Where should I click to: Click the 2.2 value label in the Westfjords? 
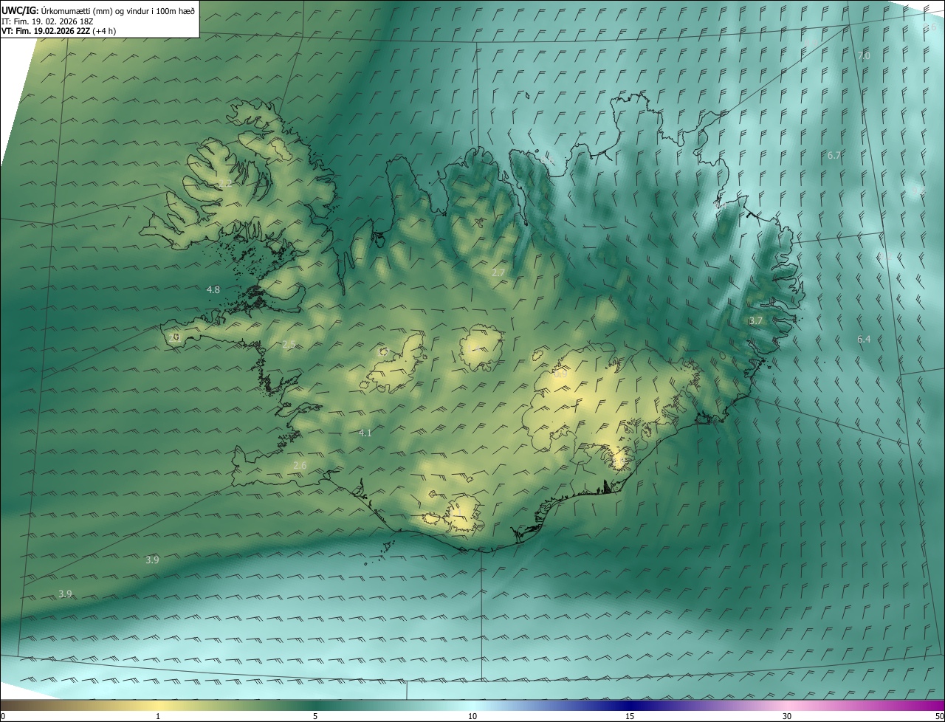225,184
